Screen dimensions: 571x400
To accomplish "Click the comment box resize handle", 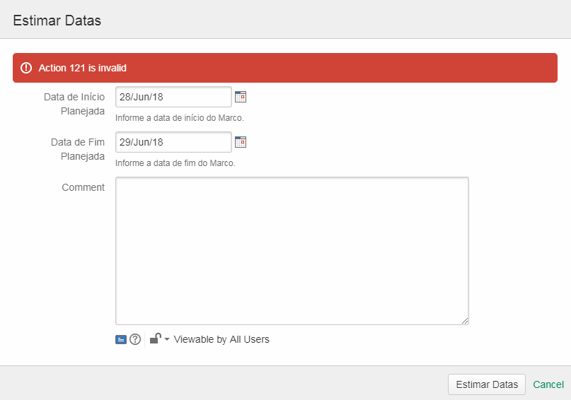I will pos(465,321).
